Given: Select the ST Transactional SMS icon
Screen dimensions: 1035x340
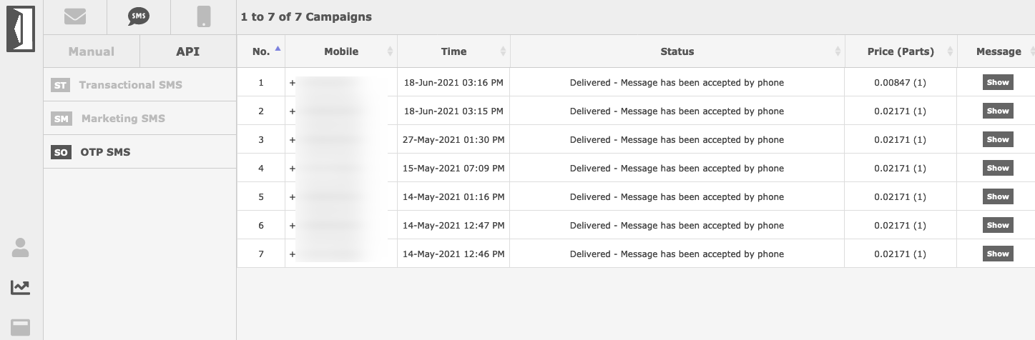Looking at the screenshot, I should 61,85.
